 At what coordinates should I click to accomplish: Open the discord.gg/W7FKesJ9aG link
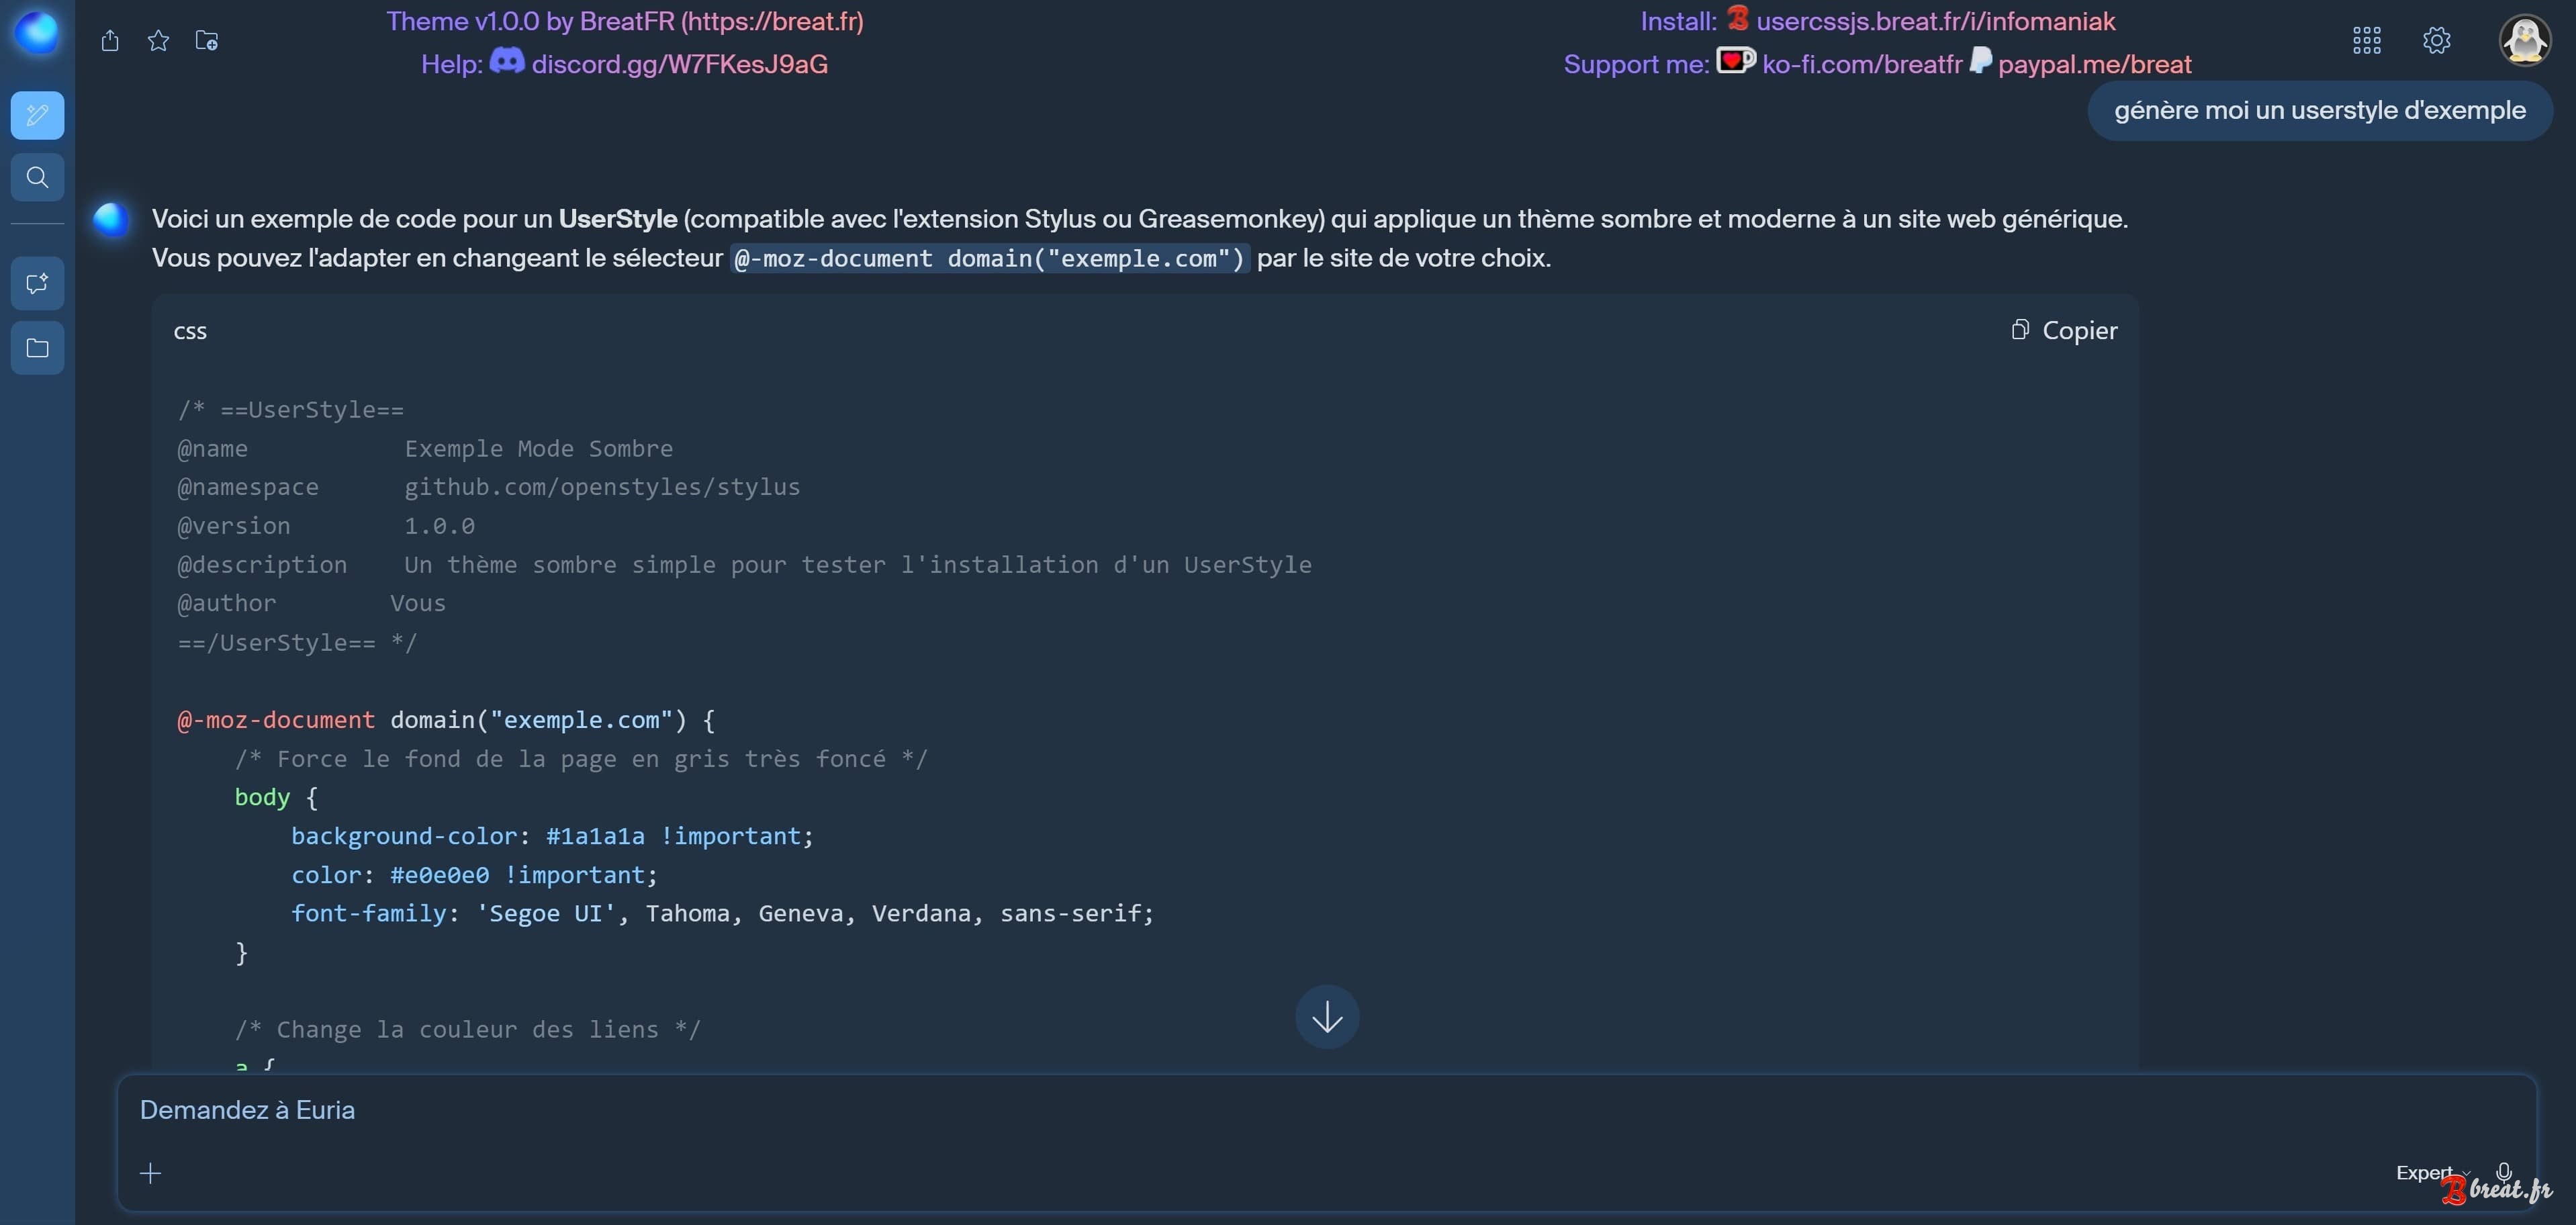679,64
